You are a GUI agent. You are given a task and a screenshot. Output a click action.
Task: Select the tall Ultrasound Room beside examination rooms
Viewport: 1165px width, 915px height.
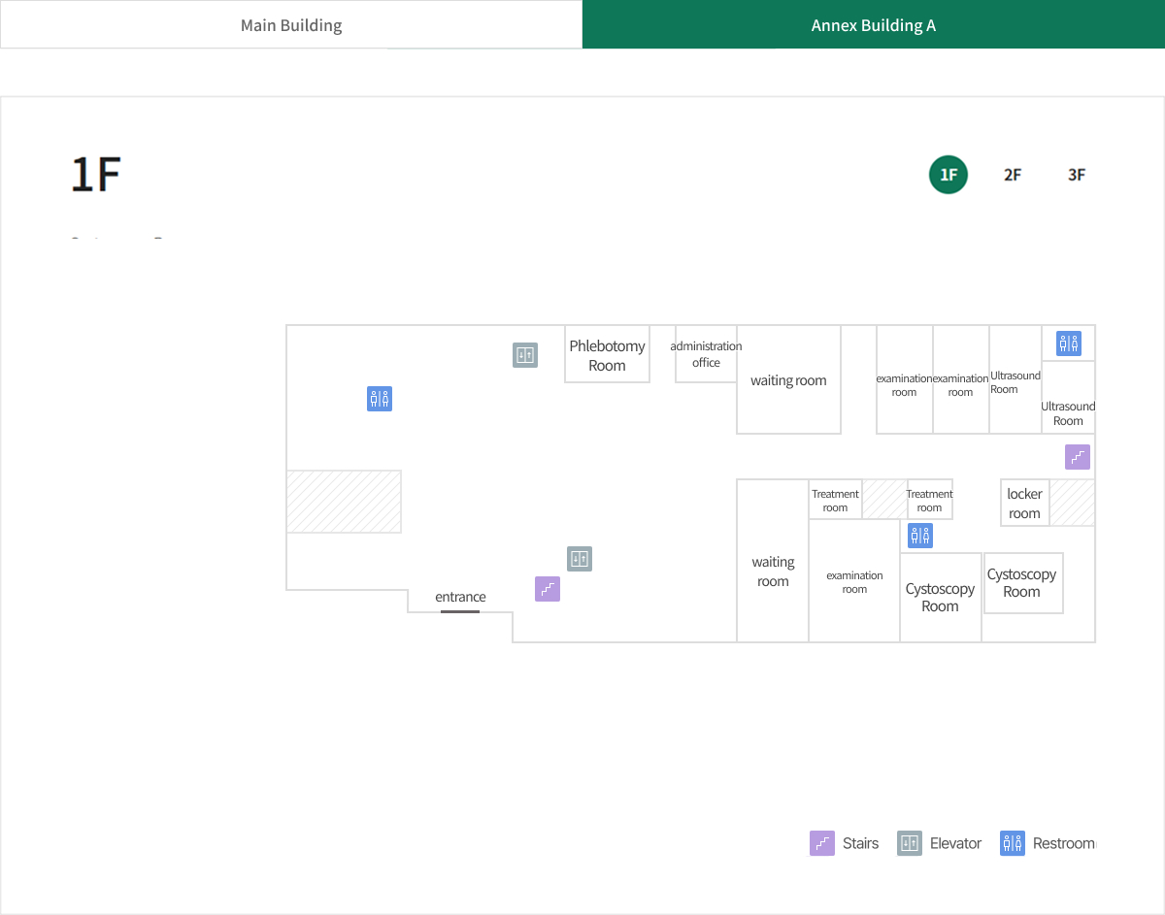pos(1015,379)
